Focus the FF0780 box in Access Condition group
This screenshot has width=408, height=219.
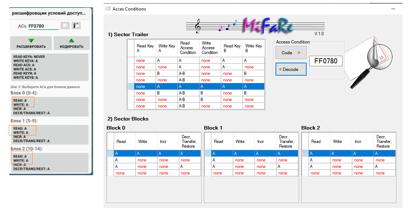325,61
